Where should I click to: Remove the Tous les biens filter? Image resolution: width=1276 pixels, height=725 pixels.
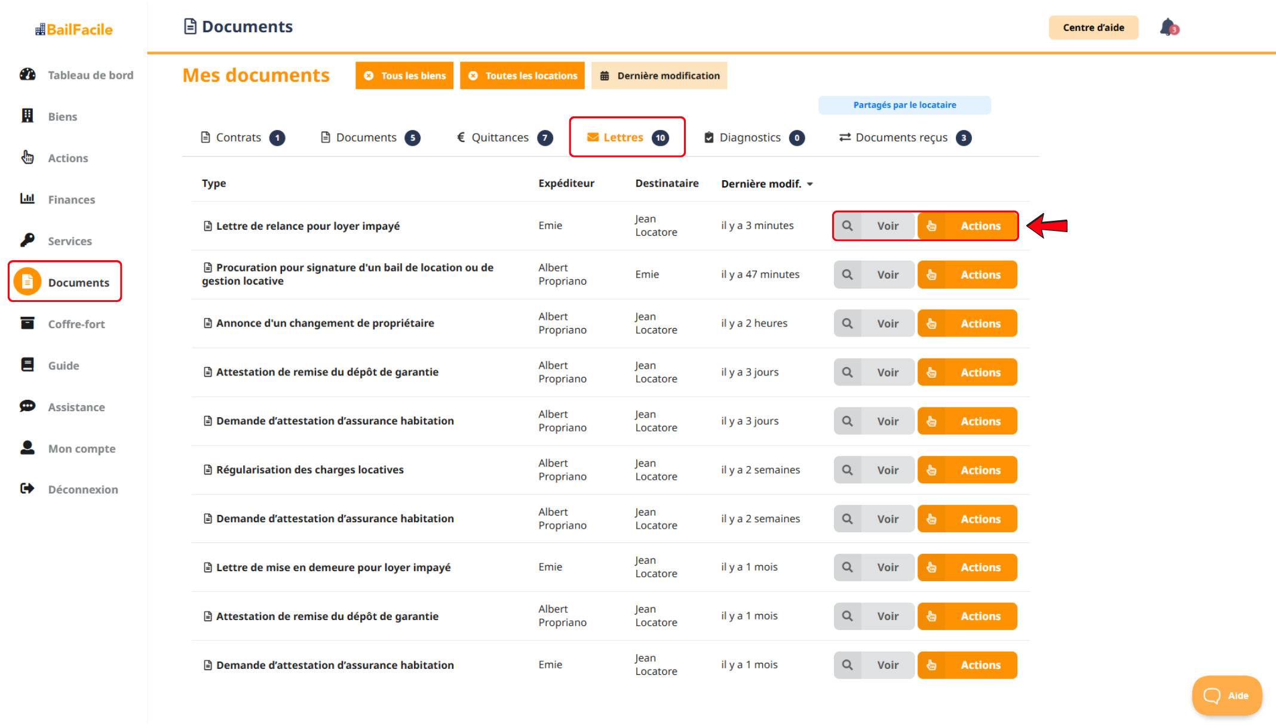[x=369, y=76]
